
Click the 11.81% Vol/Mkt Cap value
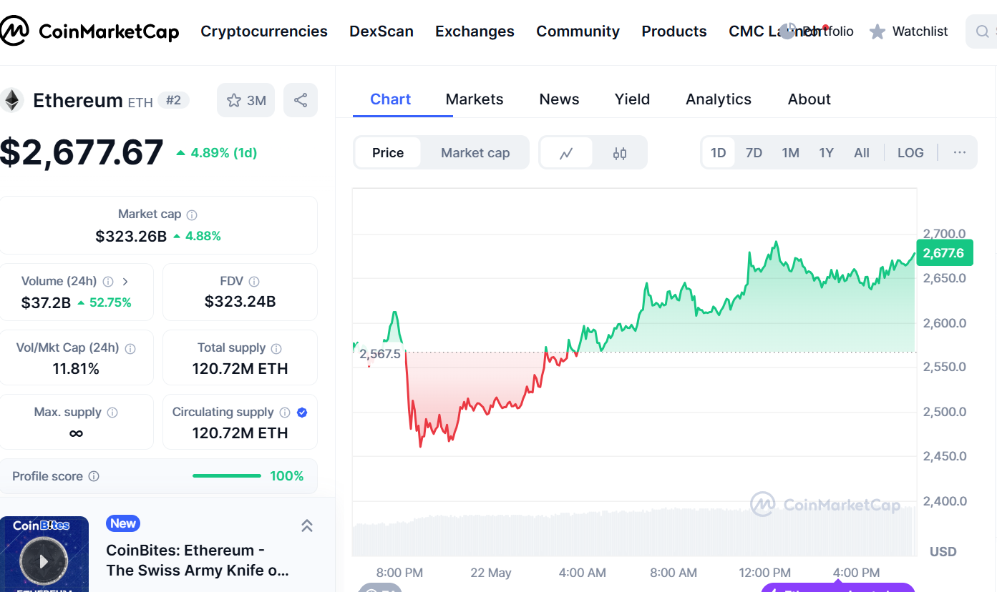coord(76,369)
